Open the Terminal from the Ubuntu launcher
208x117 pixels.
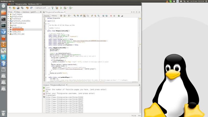click(3, 19)
